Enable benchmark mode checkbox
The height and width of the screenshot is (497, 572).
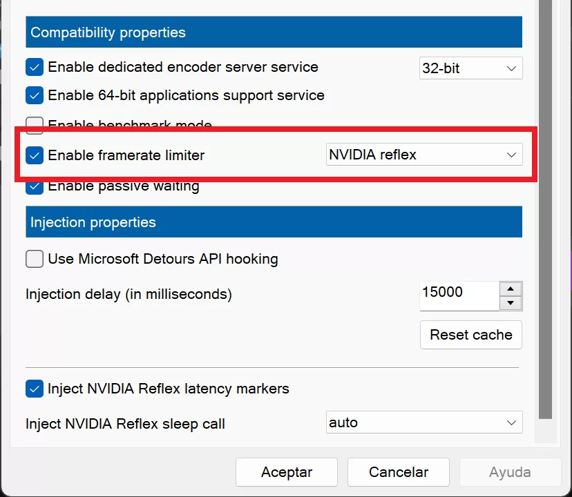click(35, 125)
